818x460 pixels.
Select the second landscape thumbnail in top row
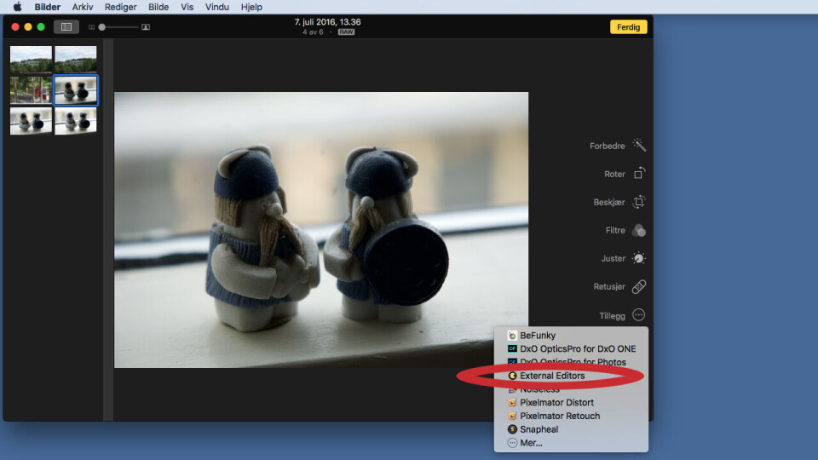point(76,59)
